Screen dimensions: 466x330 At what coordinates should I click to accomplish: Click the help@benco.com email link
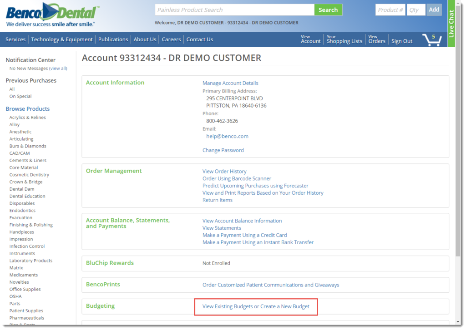point(227,136)
